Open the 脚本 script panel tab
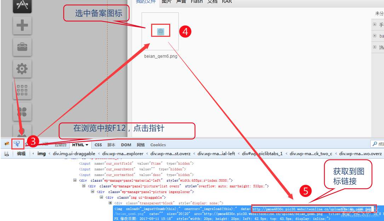384x221 pixels. pos(111,145)
